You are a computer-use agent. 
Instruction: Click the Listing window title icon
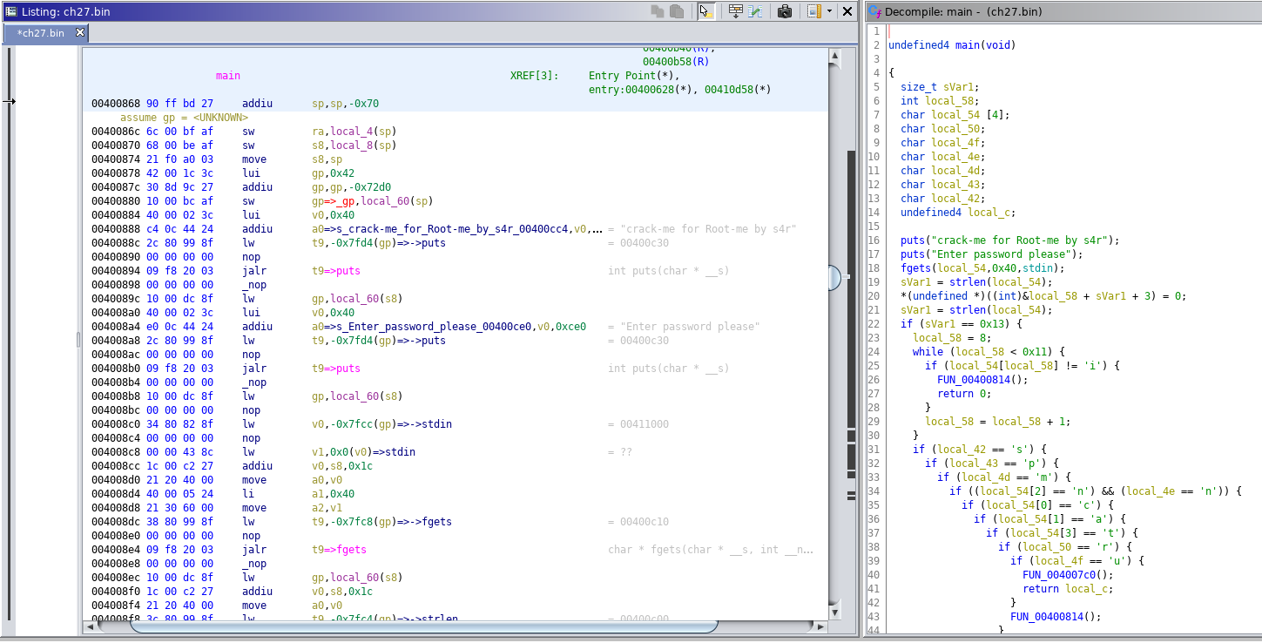pyautogui.click(x=11, y=11)
